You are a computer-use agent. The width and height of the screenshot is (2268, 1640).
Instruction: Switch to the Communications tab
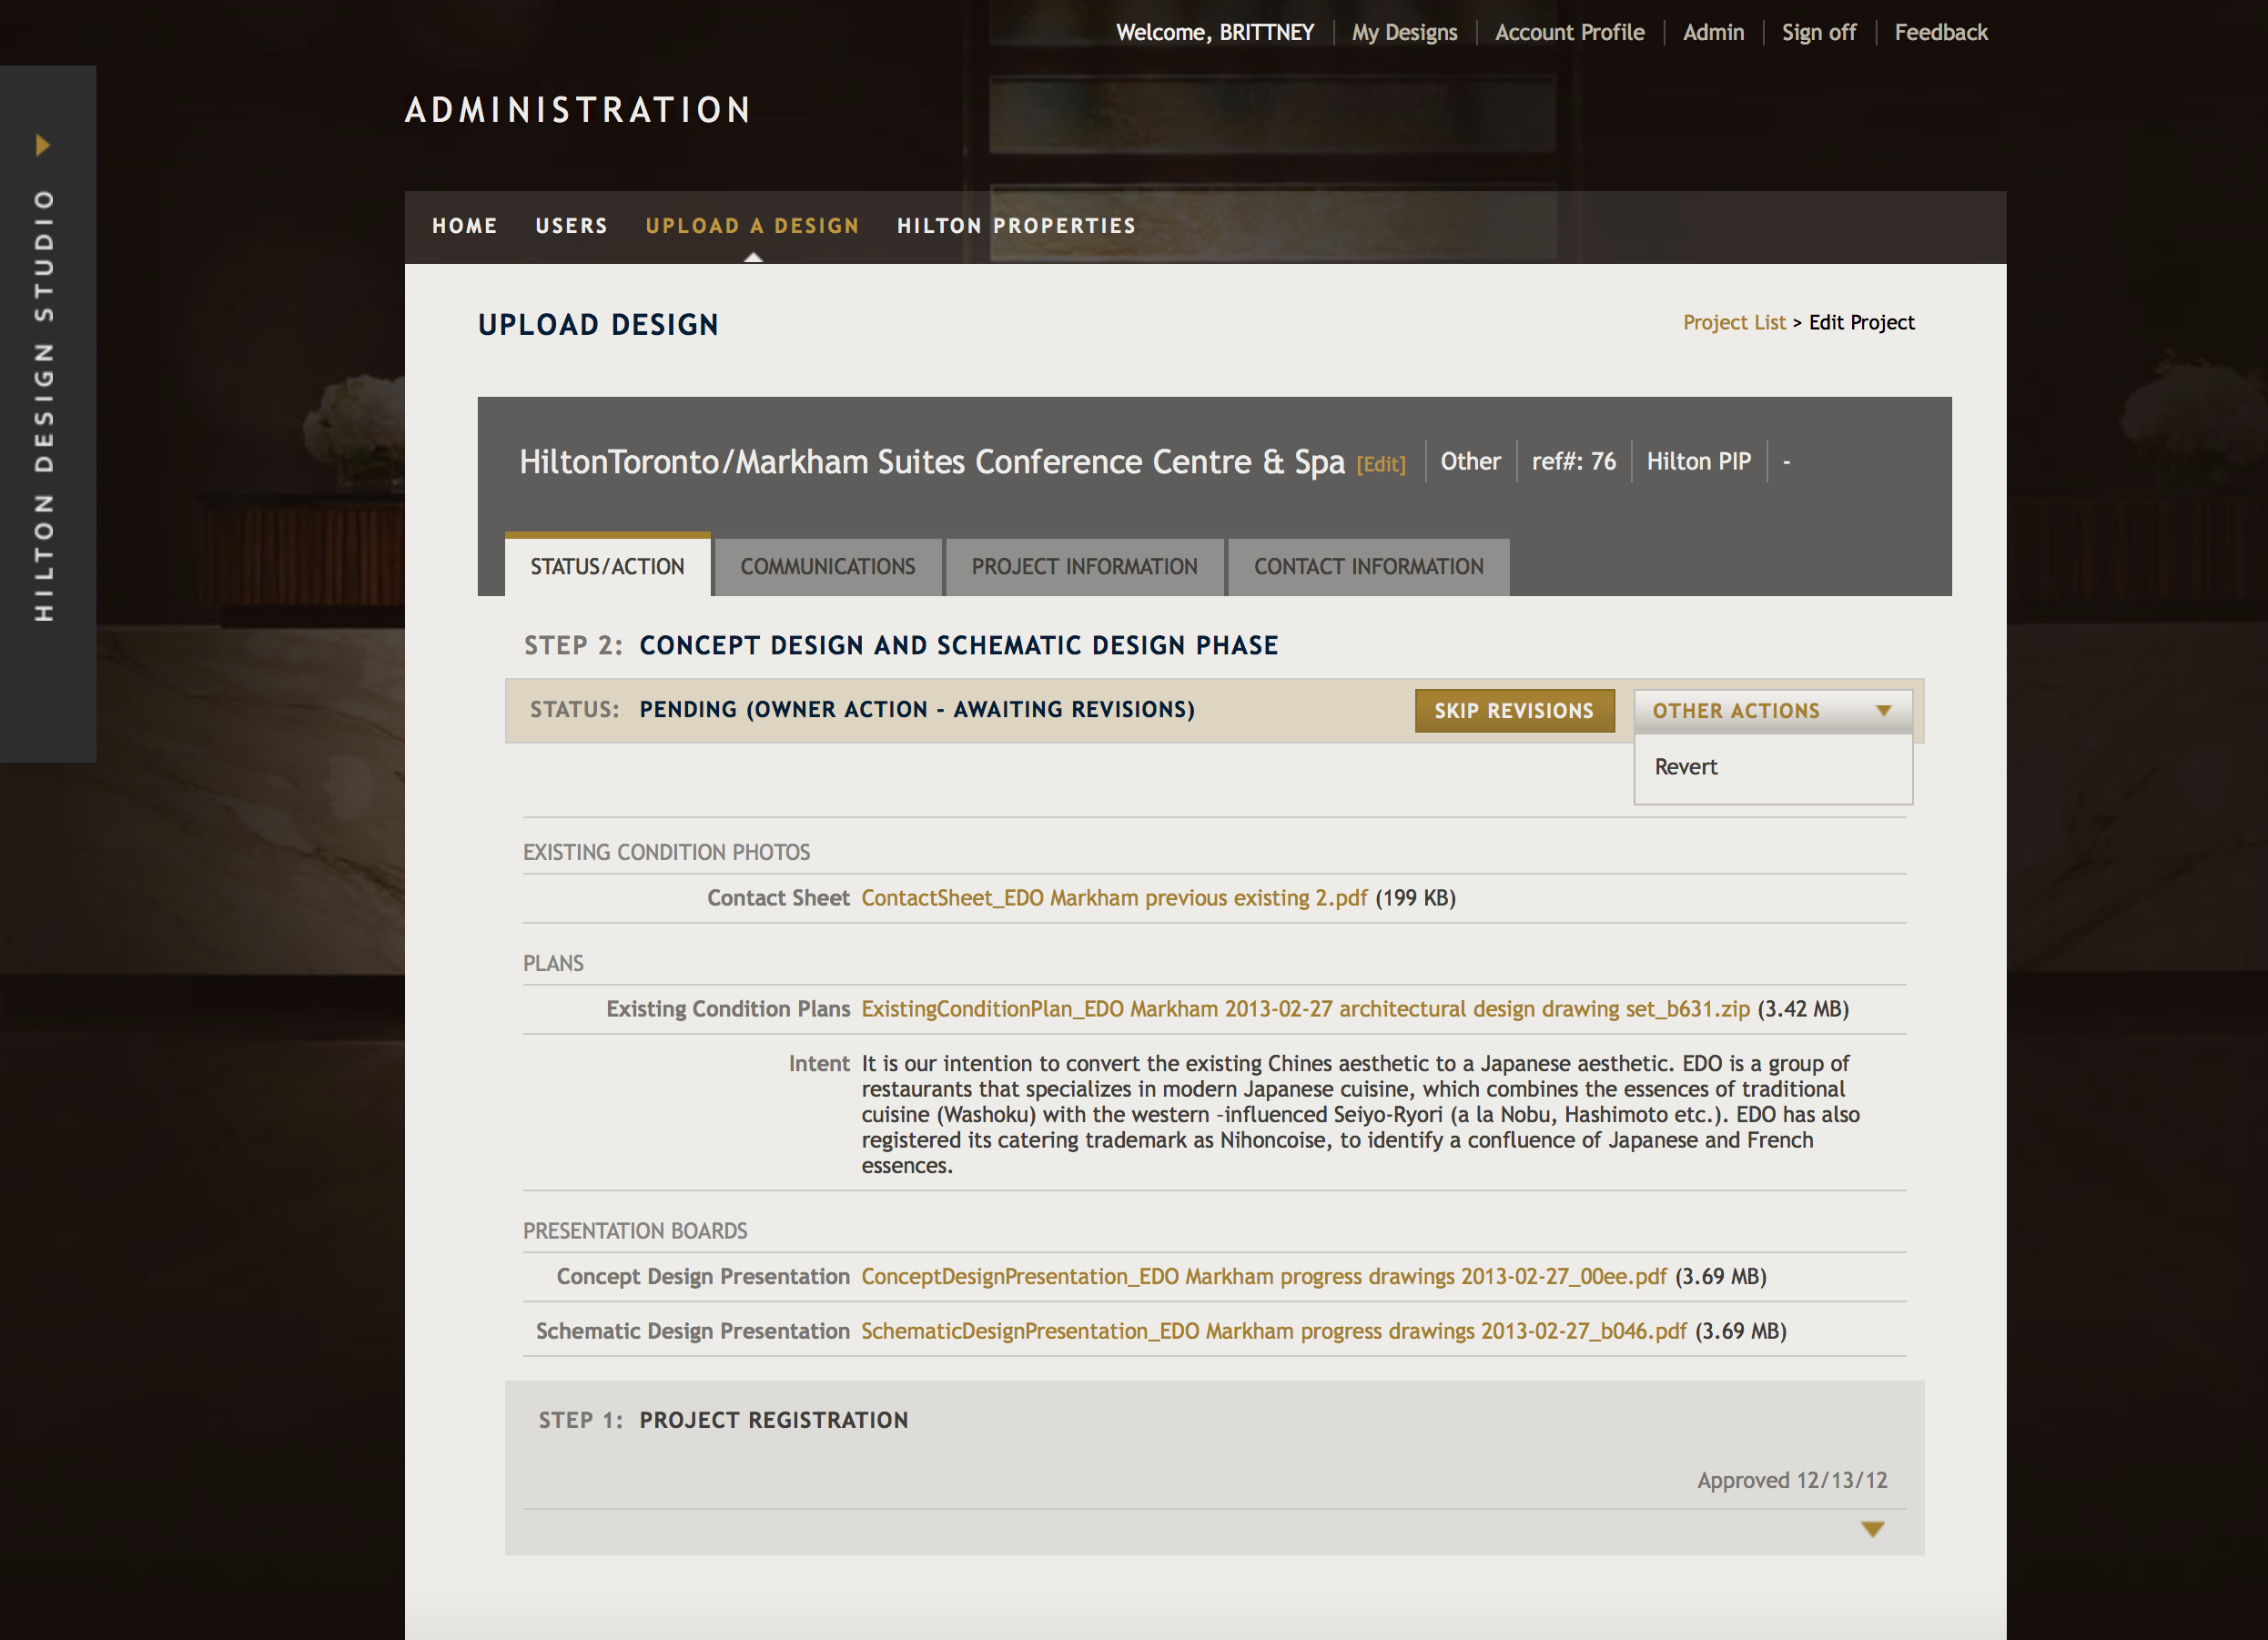coord(828,567)
